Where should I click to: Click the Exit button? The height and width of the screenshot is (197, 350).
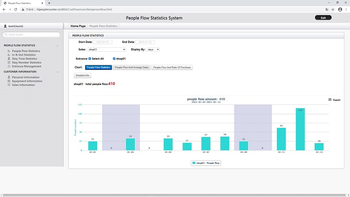pos(323,18)
